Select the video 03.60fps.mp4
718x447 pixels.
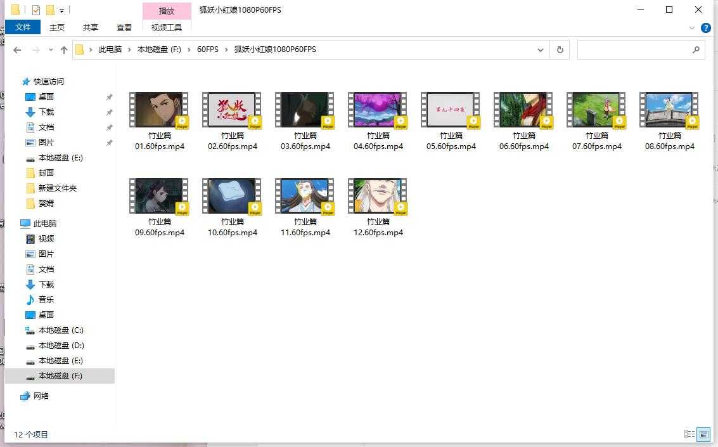click(x=305, y=121)
